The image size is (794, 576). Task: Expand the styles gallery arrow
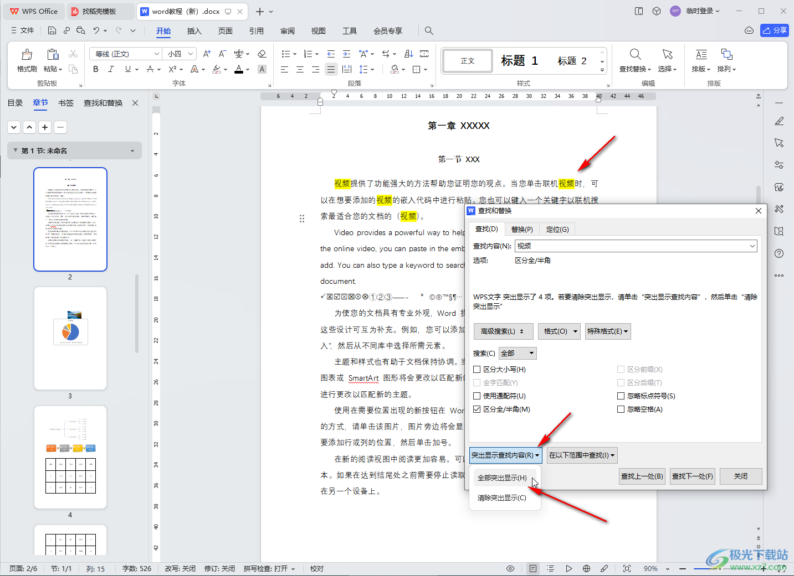coord(602,70)
